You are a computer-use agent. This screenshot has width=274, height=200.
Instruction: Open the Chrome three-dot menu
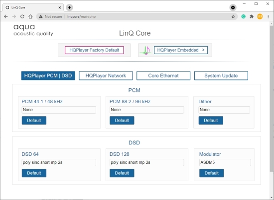coord(268,16)
